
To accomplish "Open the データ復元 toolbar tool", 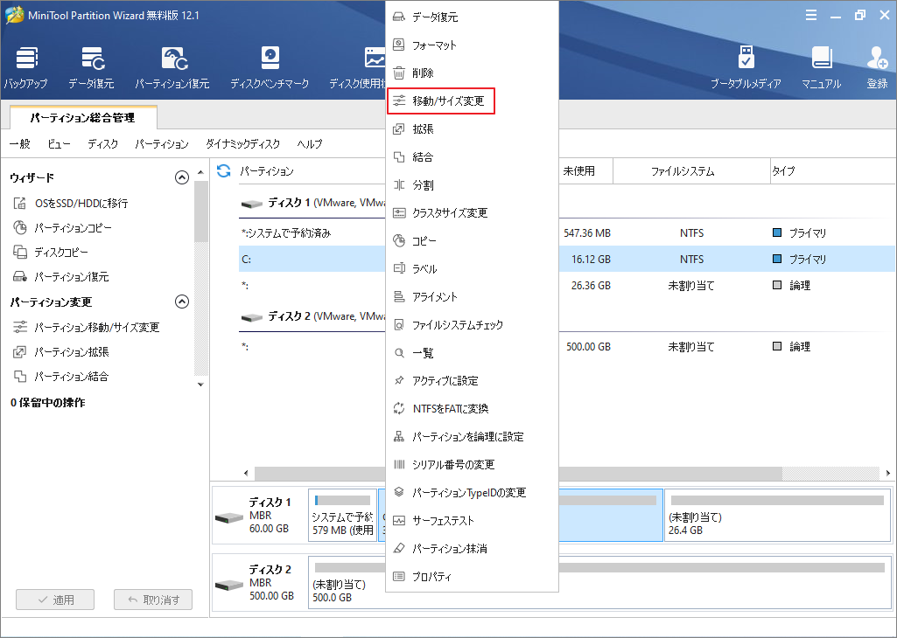I will [92, 67].
